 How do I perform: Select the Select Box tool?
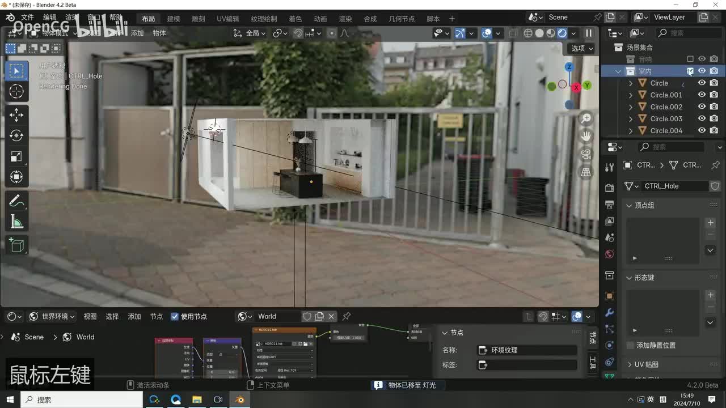click(x=16, y=71)
